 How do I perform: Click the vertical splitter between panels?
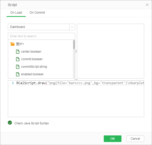[76, 51]
